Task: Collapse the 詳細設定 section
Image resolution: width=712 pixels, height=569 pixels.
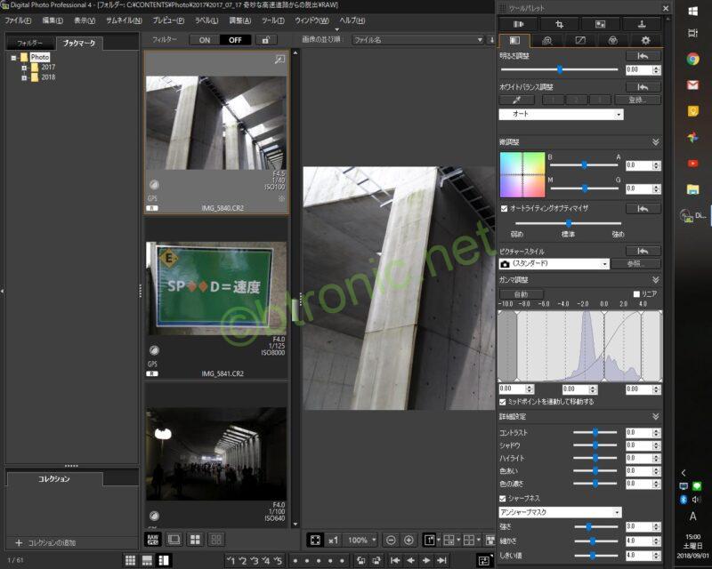Action: pyautogui.click(x=655, y=416)
